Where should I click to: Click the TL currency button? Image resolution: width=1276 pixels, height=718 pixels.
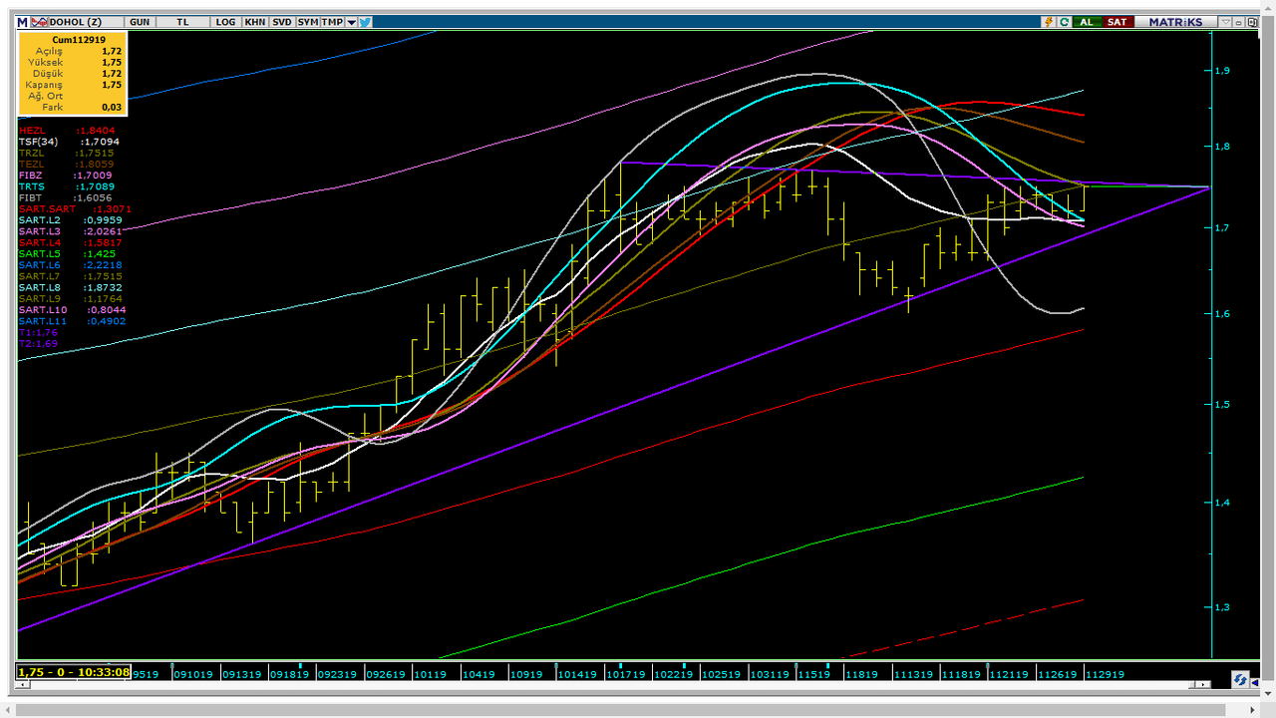(182, 21)
